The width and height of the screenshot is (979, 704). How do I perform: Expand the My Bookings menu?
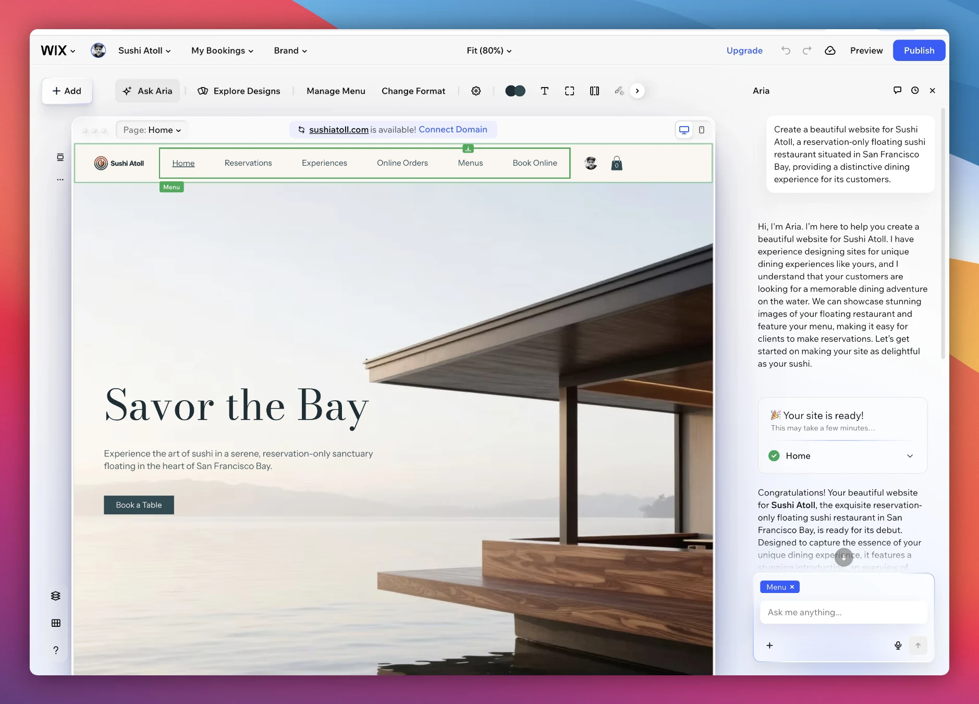pyautogui.click(x=222, y=51)
